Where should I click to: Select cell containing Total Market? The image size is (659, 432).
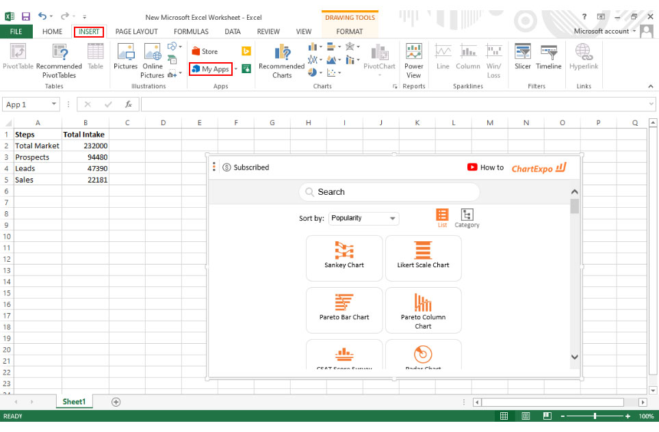[x=38, y=146]
